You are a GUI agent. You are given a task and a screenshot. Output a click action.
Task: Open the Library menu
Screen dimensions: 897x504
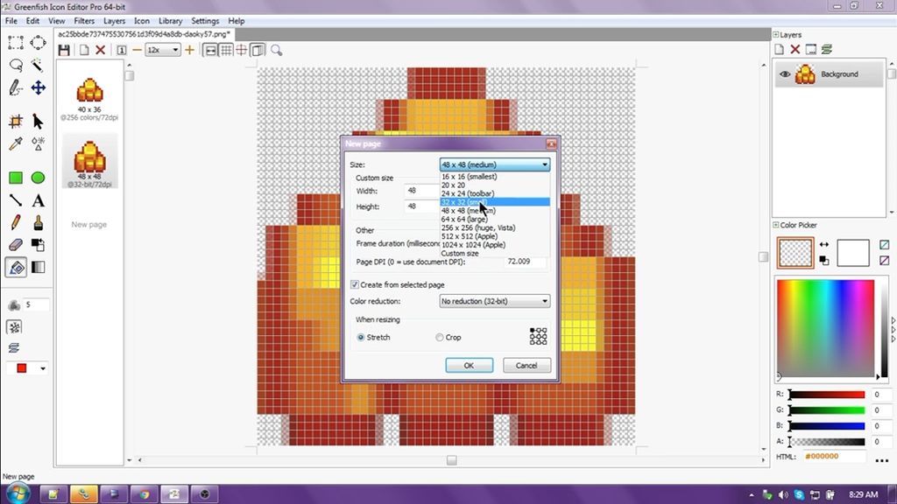tap(170, 20)
